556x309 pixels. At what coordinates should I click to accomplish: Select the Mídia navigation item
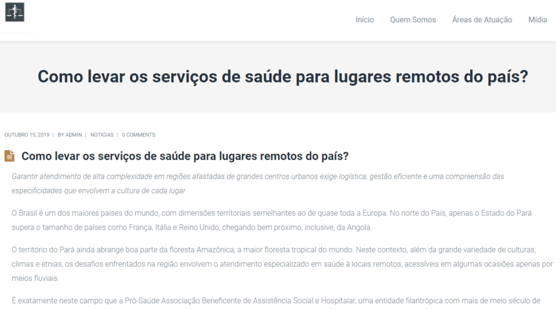(538, 20)
